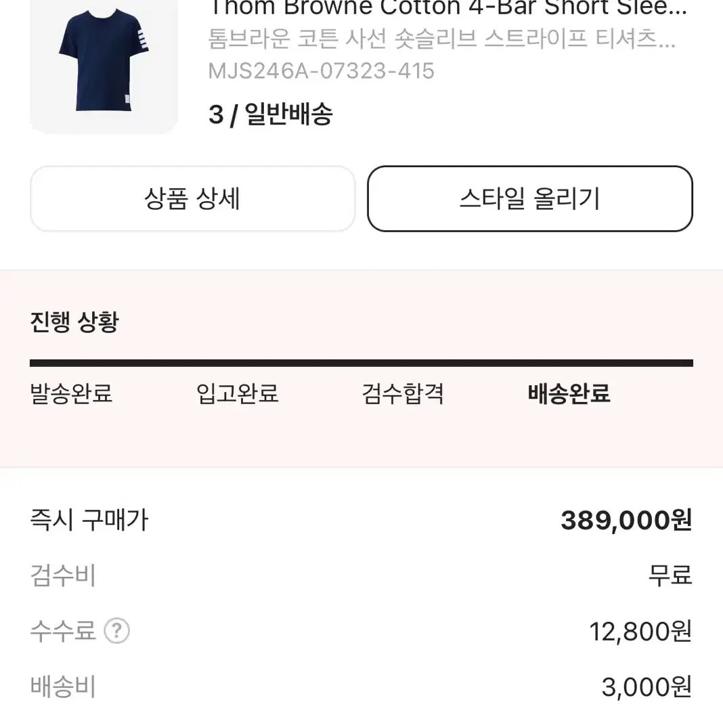Select the 검수합격 progress step
723x723 pixels.
pos(403,393)
